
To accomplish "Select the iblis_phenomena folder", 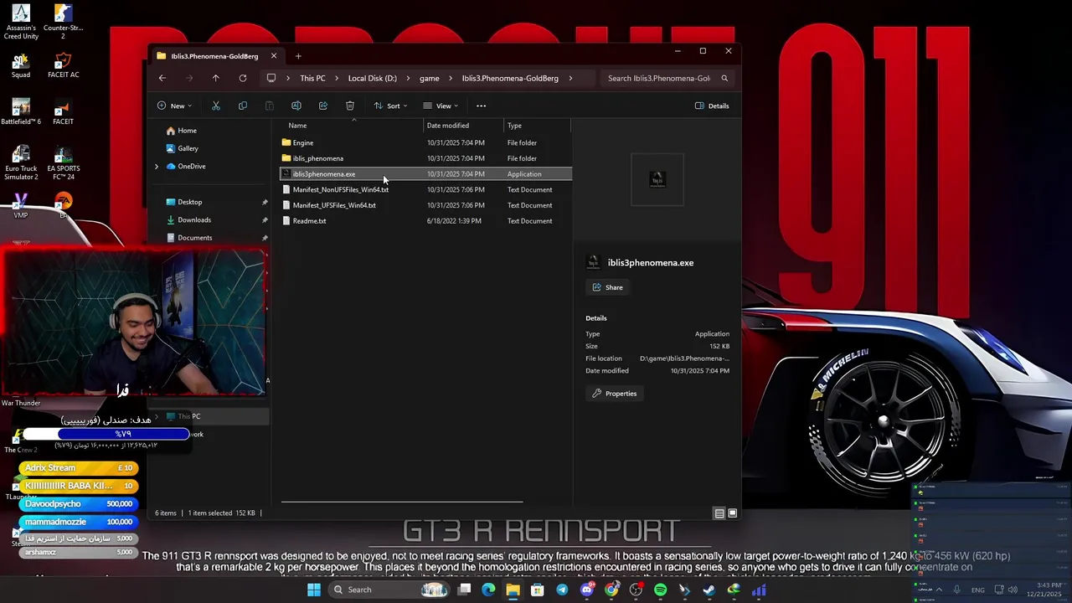I will [425, 158].
